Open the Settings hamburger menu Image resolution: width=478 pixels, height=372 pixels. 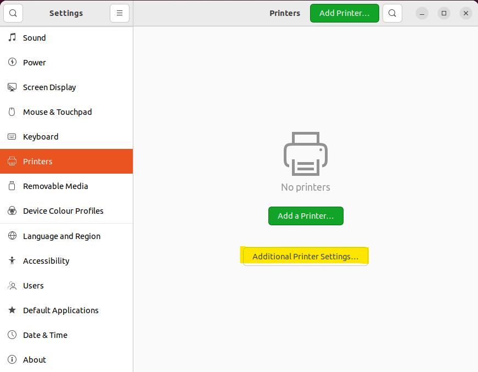click(120, 13)
